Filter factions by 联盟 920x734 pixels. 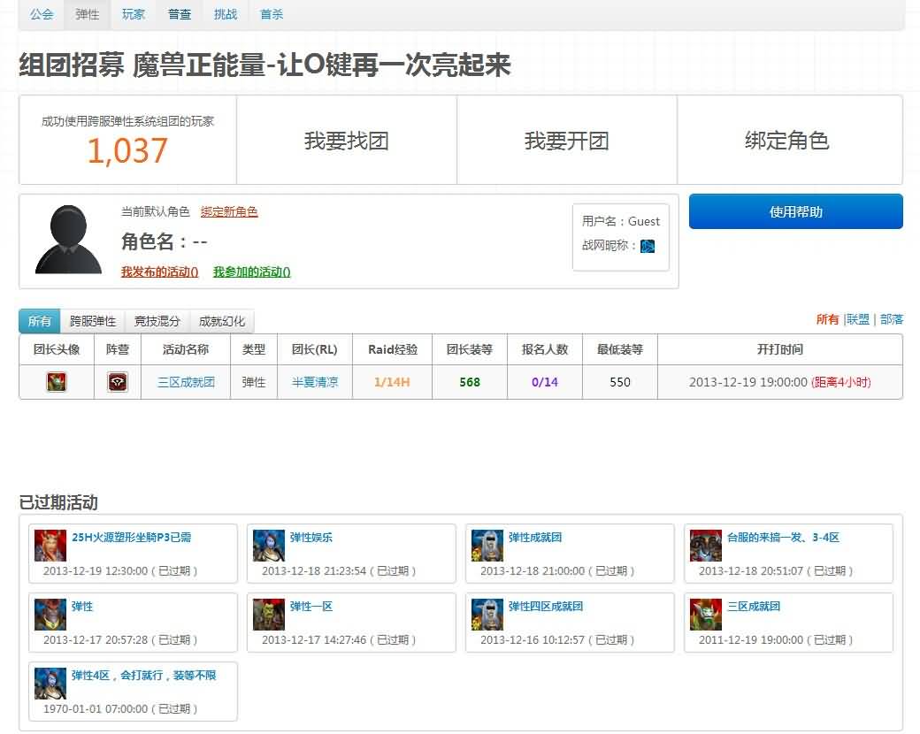(858, 319)
